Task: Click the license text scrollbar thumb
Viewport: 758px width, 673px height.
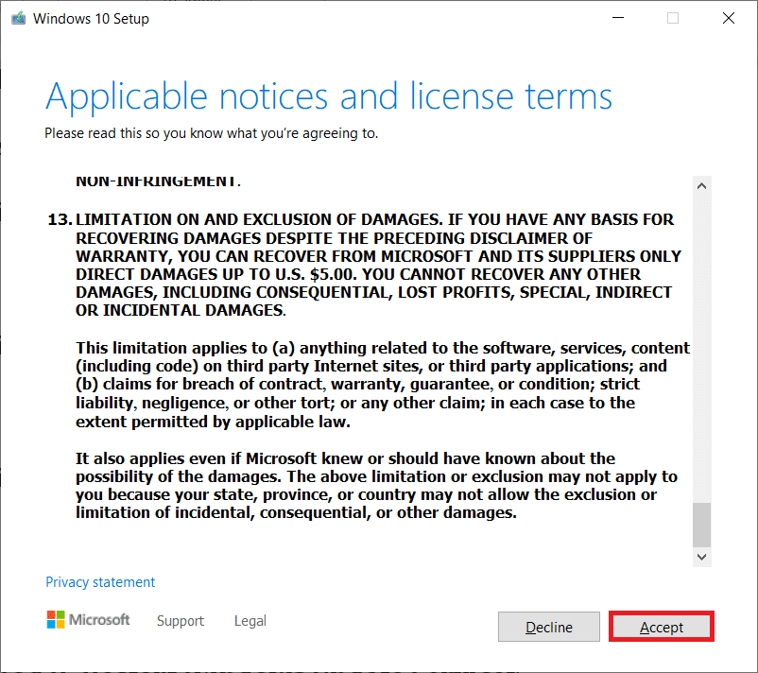Action: click(701, 524)
